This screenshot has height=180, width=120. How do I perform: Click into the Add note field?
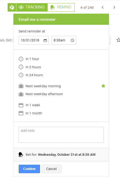pyautogui.click(x=61, y=135)
